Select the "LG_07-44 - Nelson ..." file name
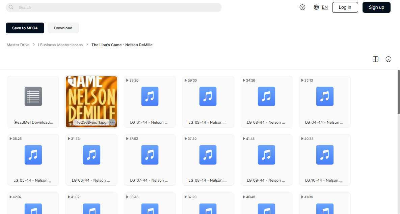This screenshot has height=214, width=400. click(149, 180)
